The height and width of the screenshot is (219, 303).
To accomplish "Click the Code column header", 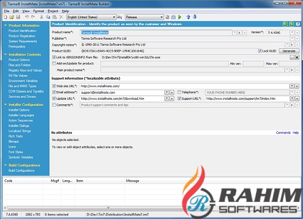I will coord(8,181).
